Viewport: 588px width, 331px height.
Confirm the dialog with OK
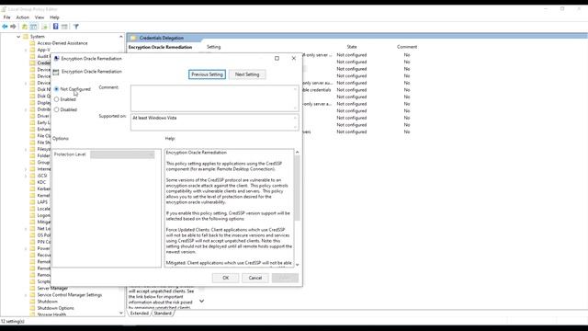point(226,278)
